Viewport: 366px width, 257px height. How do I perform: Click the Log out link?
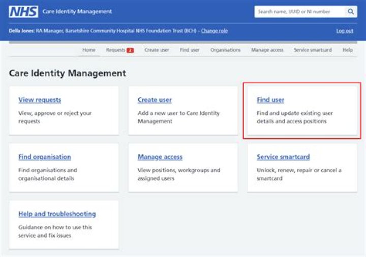pyautogui.click(x=345, y=31)
